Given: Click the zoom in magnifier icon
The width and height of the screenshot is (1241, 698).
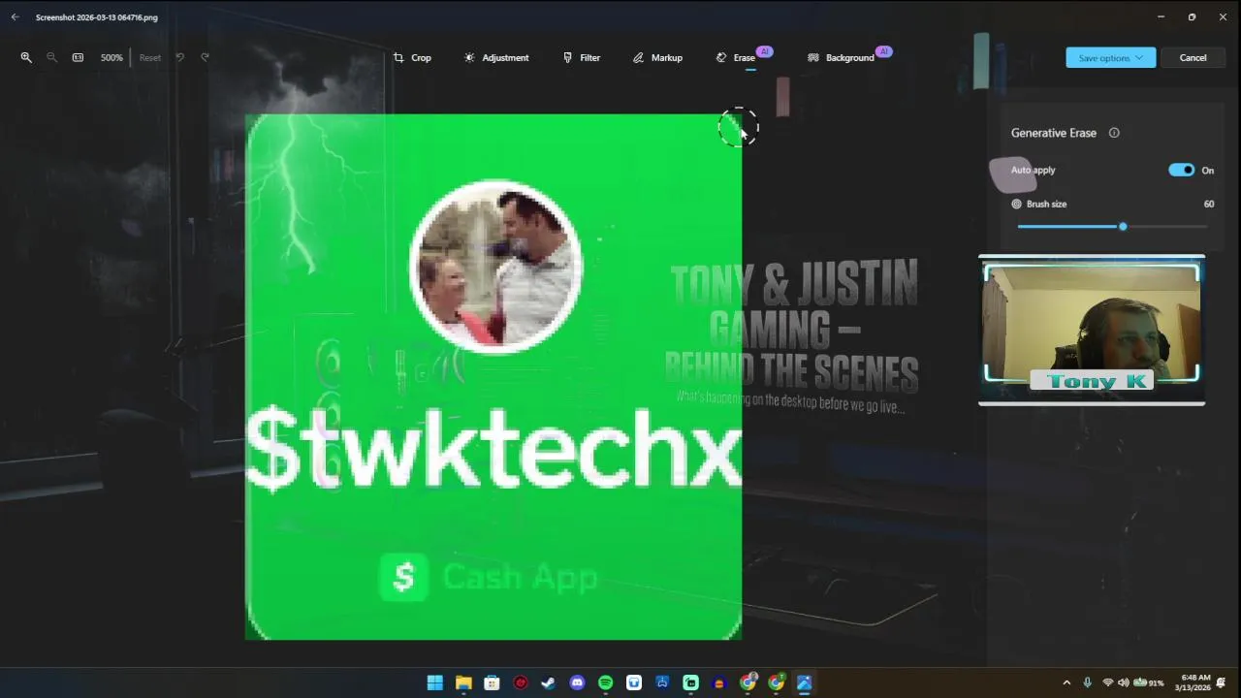Looking at the screenshot, I should point(26,57).
